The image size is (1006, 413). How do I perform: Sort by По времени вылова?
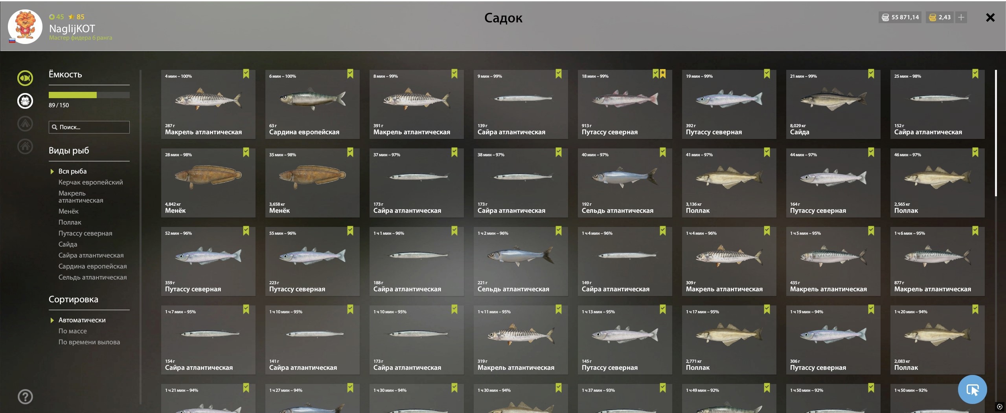89,342
